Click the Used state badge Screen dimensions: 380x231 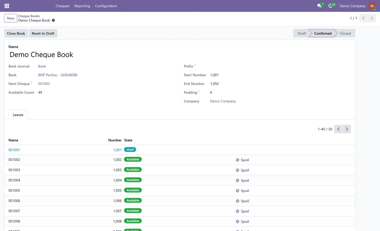tap(130, 150)
